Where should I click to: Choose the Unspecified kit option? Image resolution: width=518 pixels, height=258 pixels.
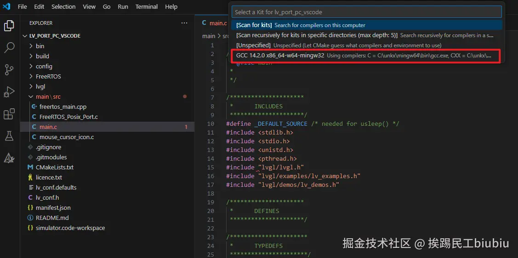(x=367, y=45)
